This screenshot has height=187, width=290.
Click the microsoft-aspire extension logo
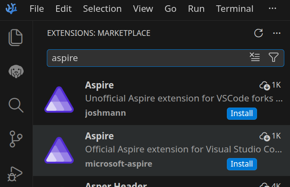click(x=59, y=150)
